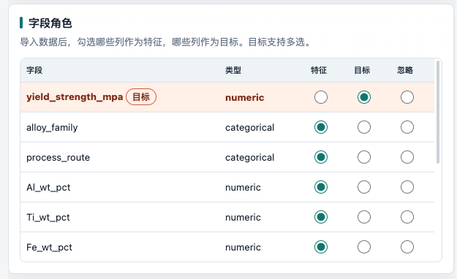Select feature radio for Ti_wt_pct

320,217
